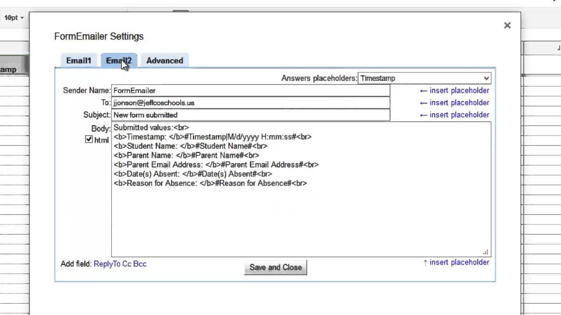Add a Cc field
561x315 pixels.
point(127,264)
